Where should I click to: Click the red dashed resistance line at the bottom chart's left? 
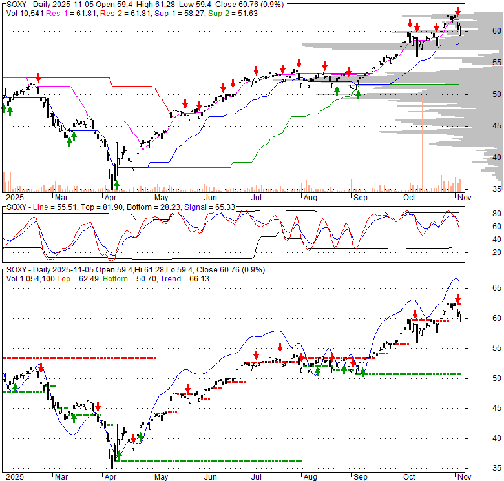78,358
